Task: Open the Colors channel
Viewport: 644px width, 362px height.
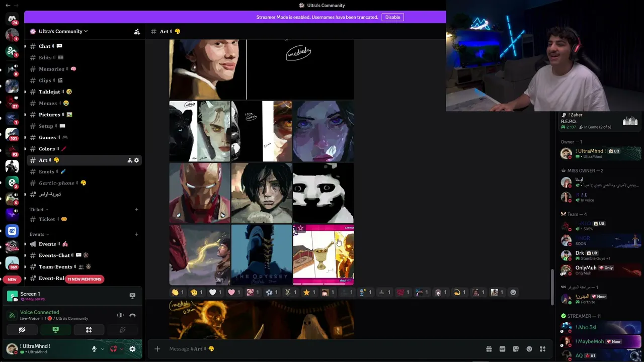Action: point(84,149)
